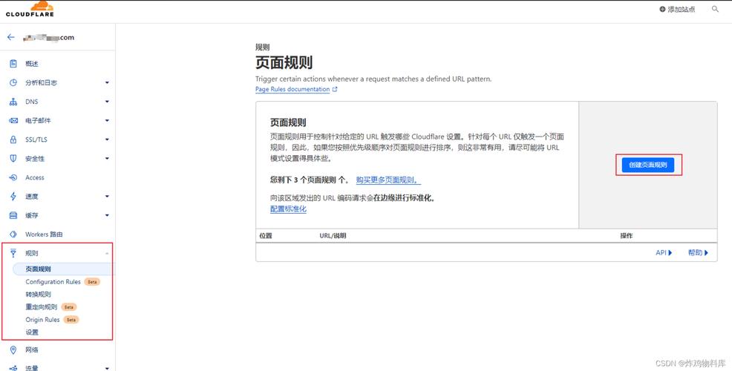Open 重定向规则 submenu item
The image size is (732, 371).
pyautogui.click(x=42, y=307)
